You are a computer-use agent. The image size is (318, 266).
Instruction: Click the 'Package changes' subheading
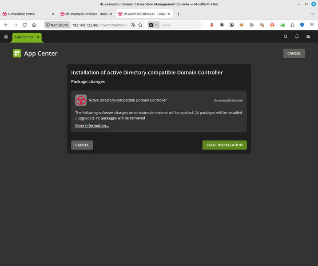[88, 82]
